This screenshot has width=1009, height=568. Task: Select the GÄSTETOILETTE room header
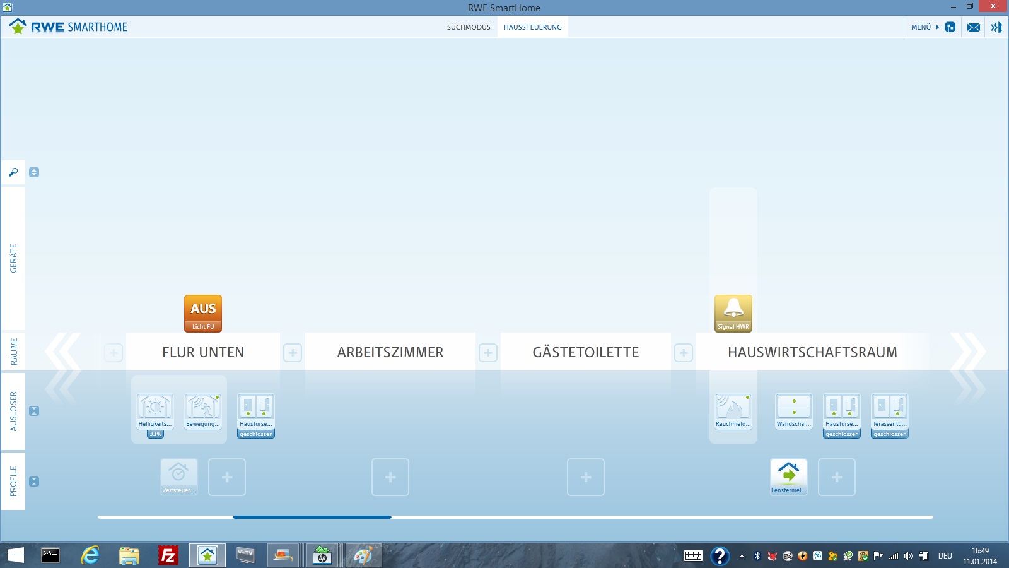[586, 352]
